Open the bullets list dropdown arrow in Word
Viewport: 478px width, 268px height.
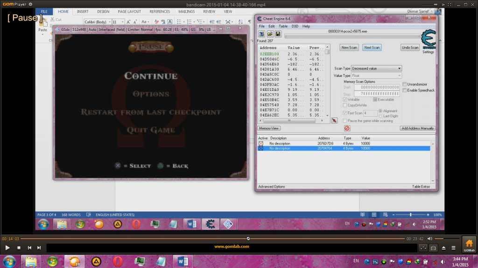tap(184, 22)
